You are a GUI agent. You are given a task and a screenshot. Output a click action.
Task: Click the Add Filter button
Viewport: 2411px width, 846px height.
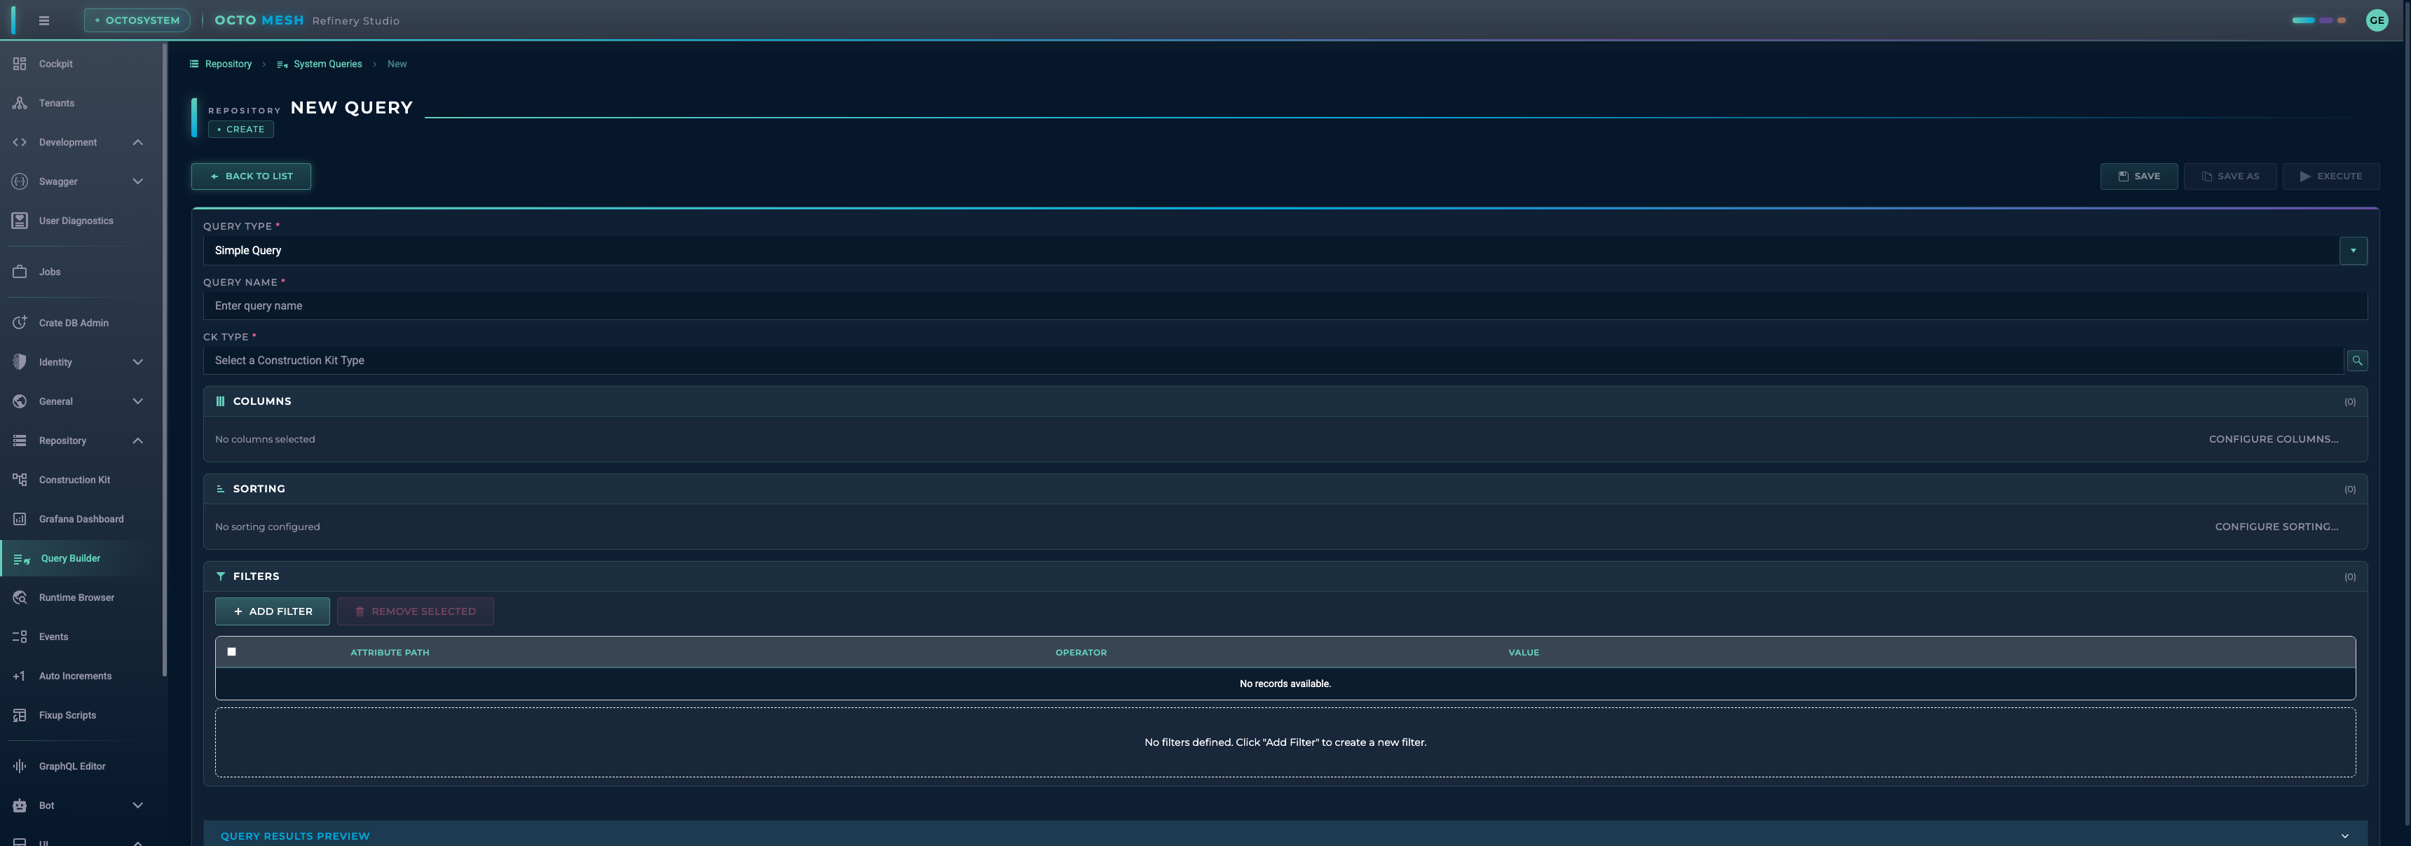pos(271,611)
